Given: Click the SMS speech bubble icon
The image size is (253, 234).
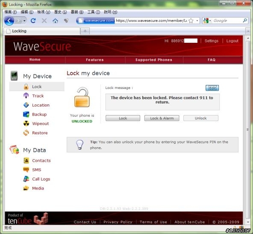Looking at the screenshot, I should [x=26, y=169].
